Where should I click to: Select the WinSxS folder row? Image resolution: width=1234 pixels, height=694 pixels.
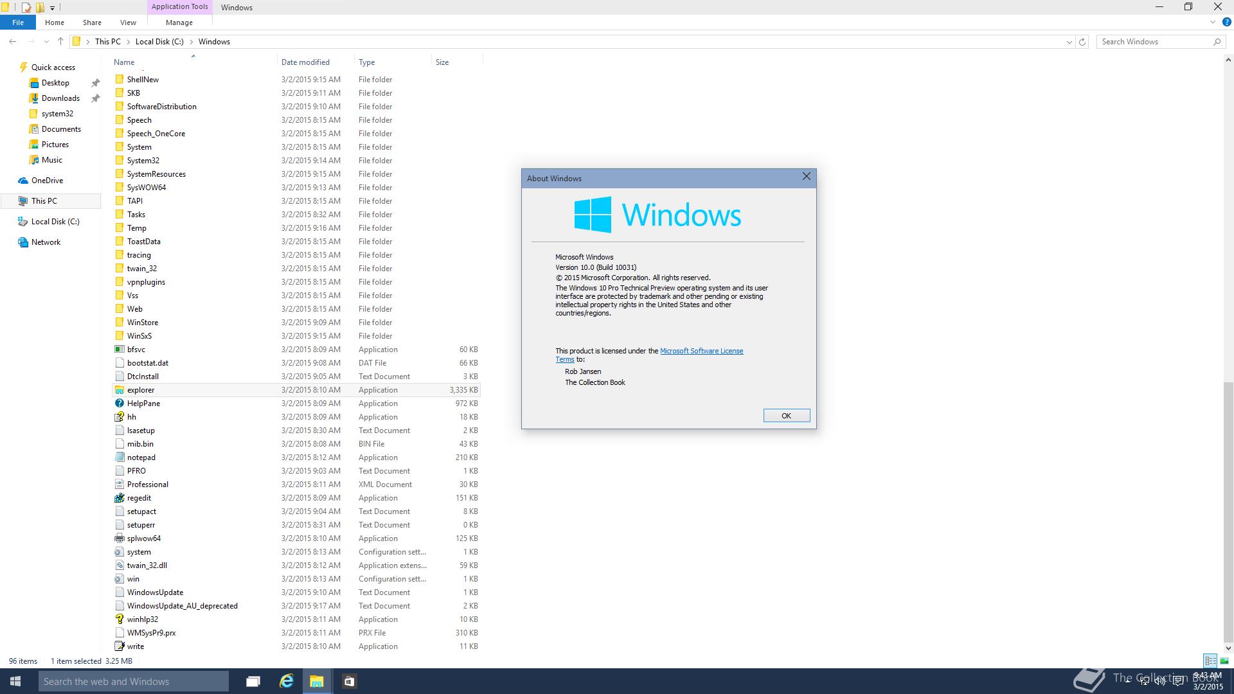[x=296, y=336]
